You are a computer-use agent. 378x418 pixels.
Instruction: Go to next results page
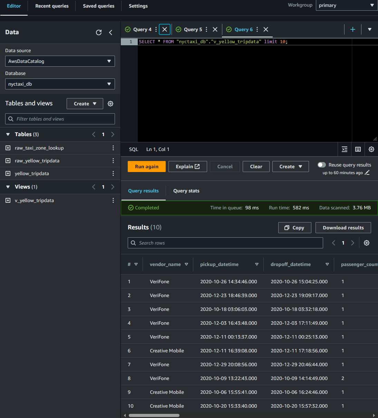coord(352,243)
